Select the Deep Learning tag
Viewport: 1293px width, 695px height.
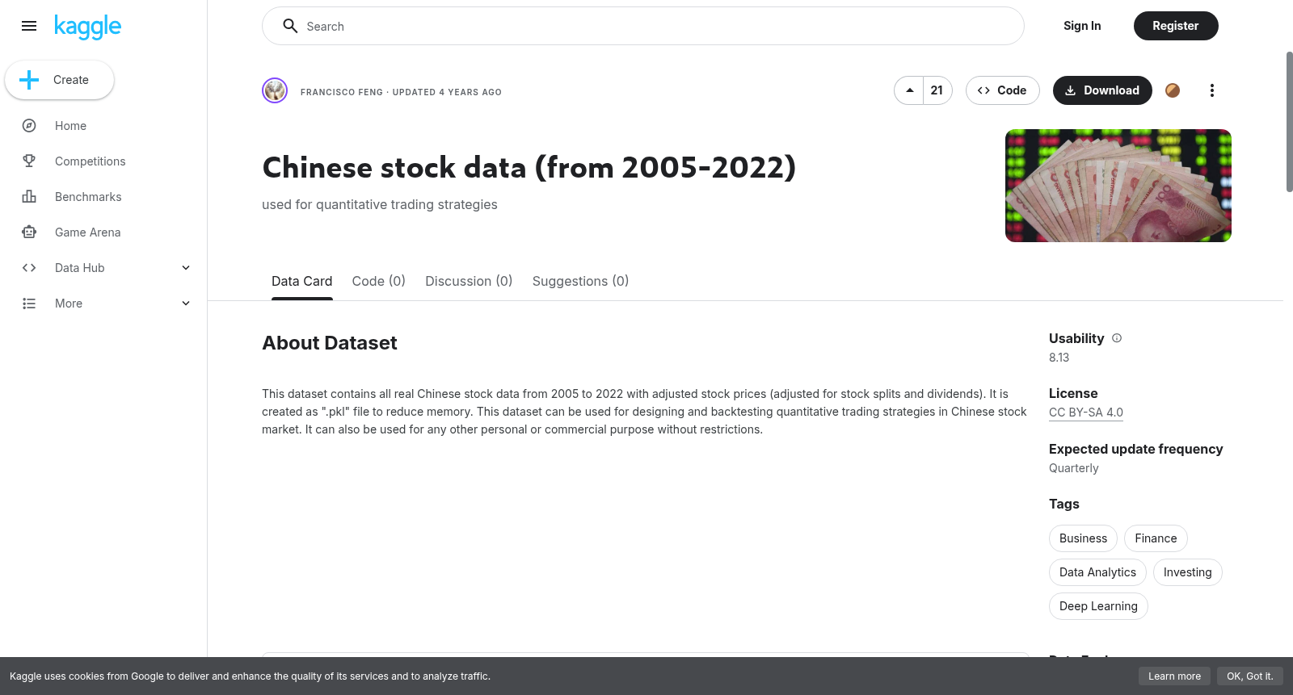click(1098, 606)
